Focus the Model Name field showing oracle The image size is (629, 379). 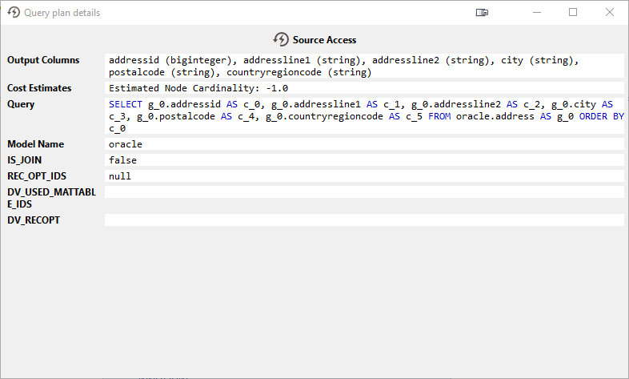coord(363,144)
